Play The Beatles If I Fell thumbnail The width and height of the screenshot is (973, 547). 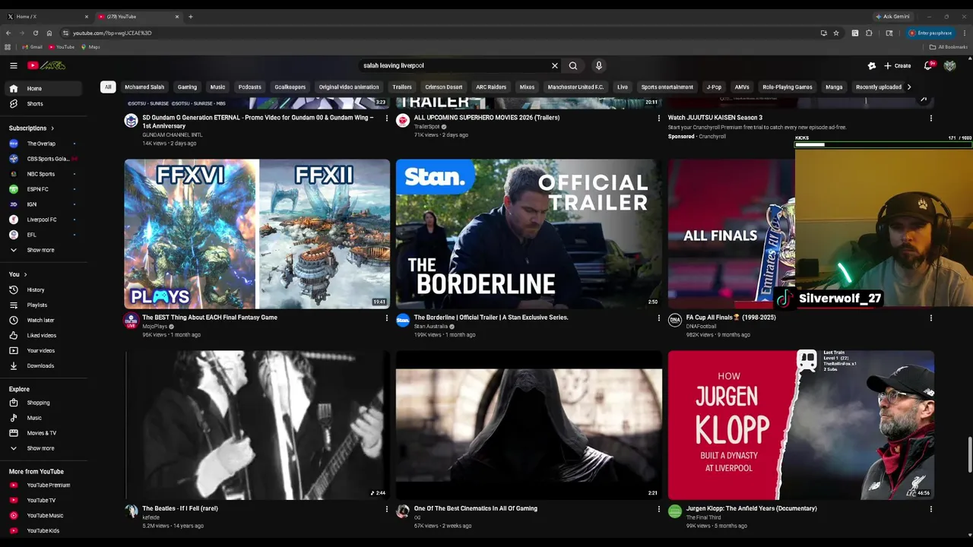tap(257, 425)
